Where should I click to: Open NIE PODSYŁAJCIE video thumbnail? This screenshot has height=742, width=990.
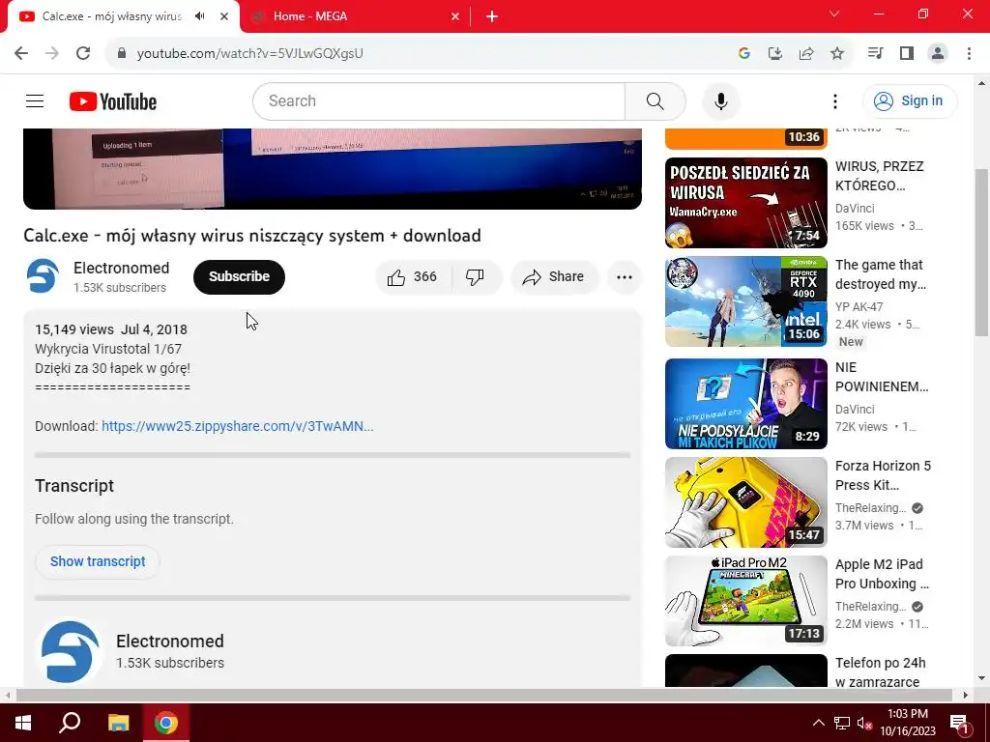pos(745,404)
